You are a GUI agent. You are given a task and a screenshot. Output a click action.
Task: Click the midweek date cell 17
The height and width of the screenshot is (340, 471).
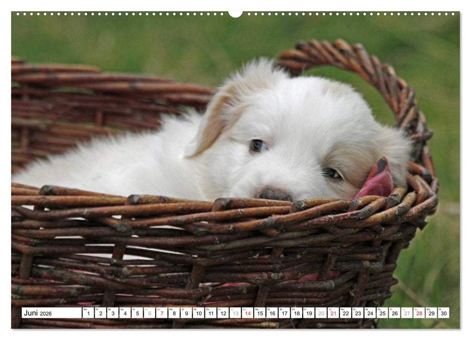(x=284, y=313)
